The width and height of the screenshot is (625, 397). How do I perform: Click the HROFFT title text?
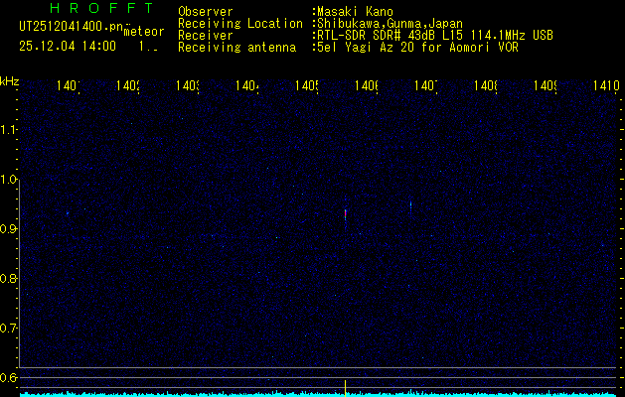click(101, 8)
